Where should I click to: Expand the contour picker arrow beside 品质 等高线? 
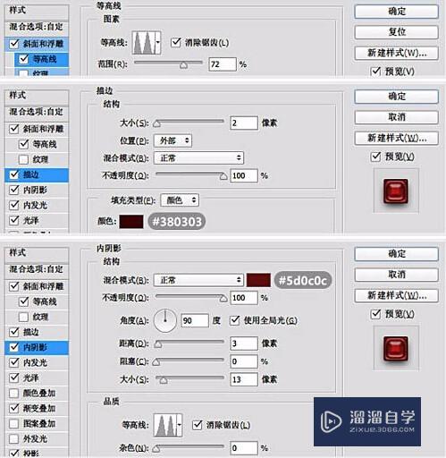pyautogui.click(x=180, y=425)
